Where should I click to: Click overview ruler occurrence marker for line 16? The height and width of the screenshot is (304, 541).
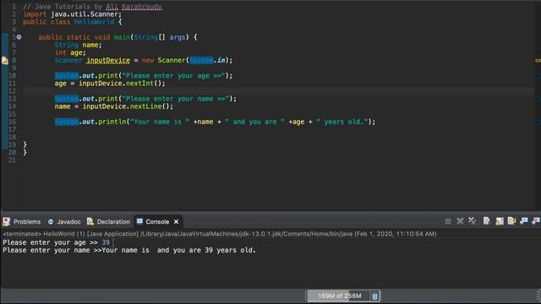[538, 122]
